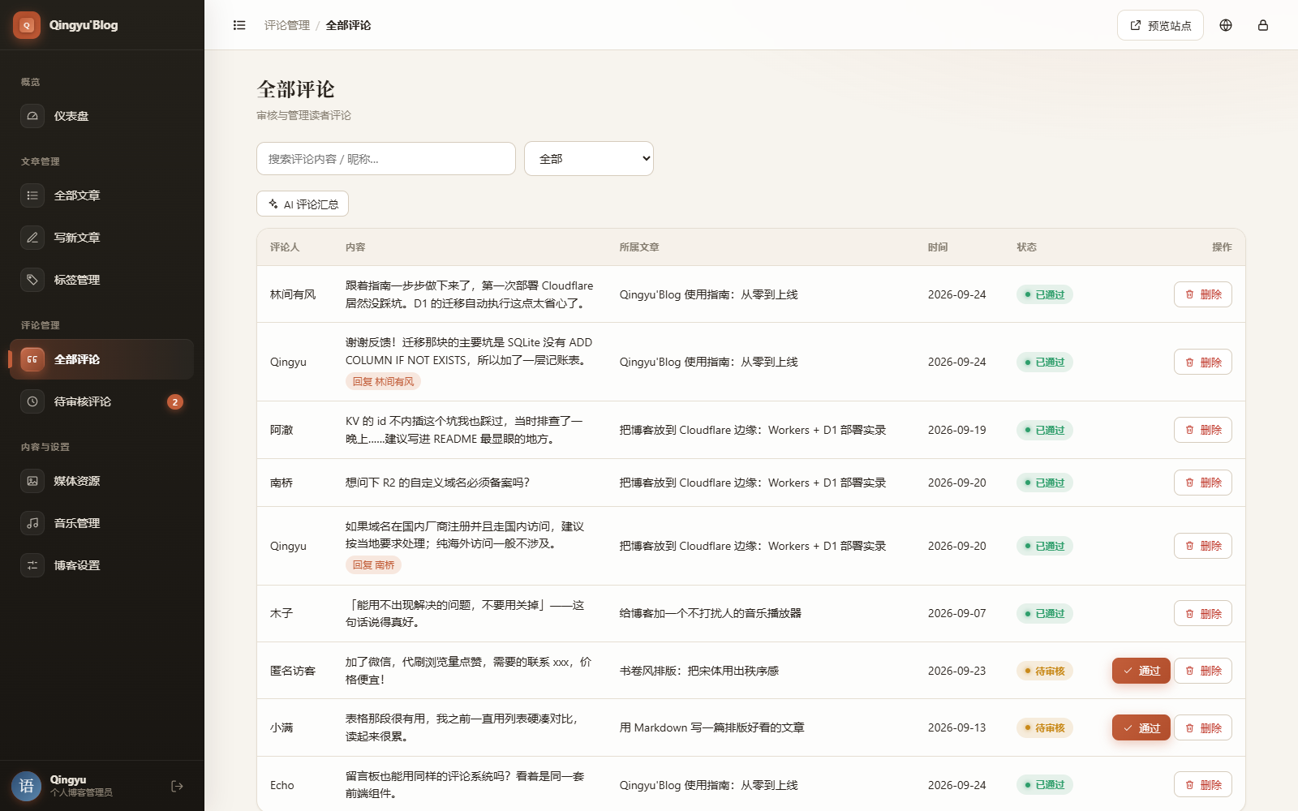1298x811 pixels.
Task: Delete Qingyu's reply to 林间有风
Action: [x=1203, y=362]
